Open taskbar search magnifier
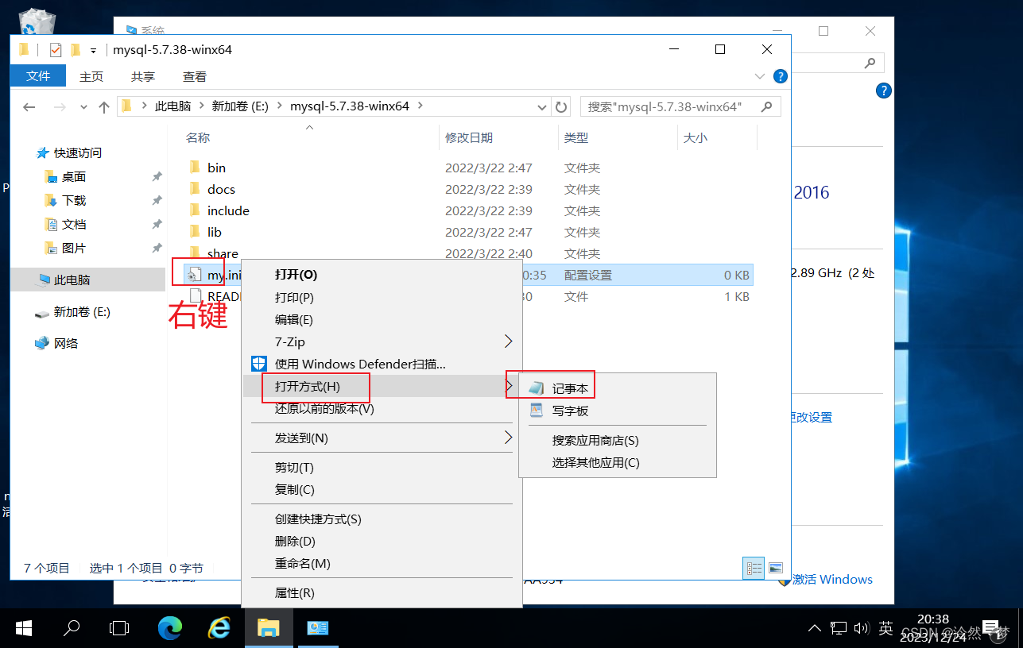1023x648 pixels. [72, 628]
